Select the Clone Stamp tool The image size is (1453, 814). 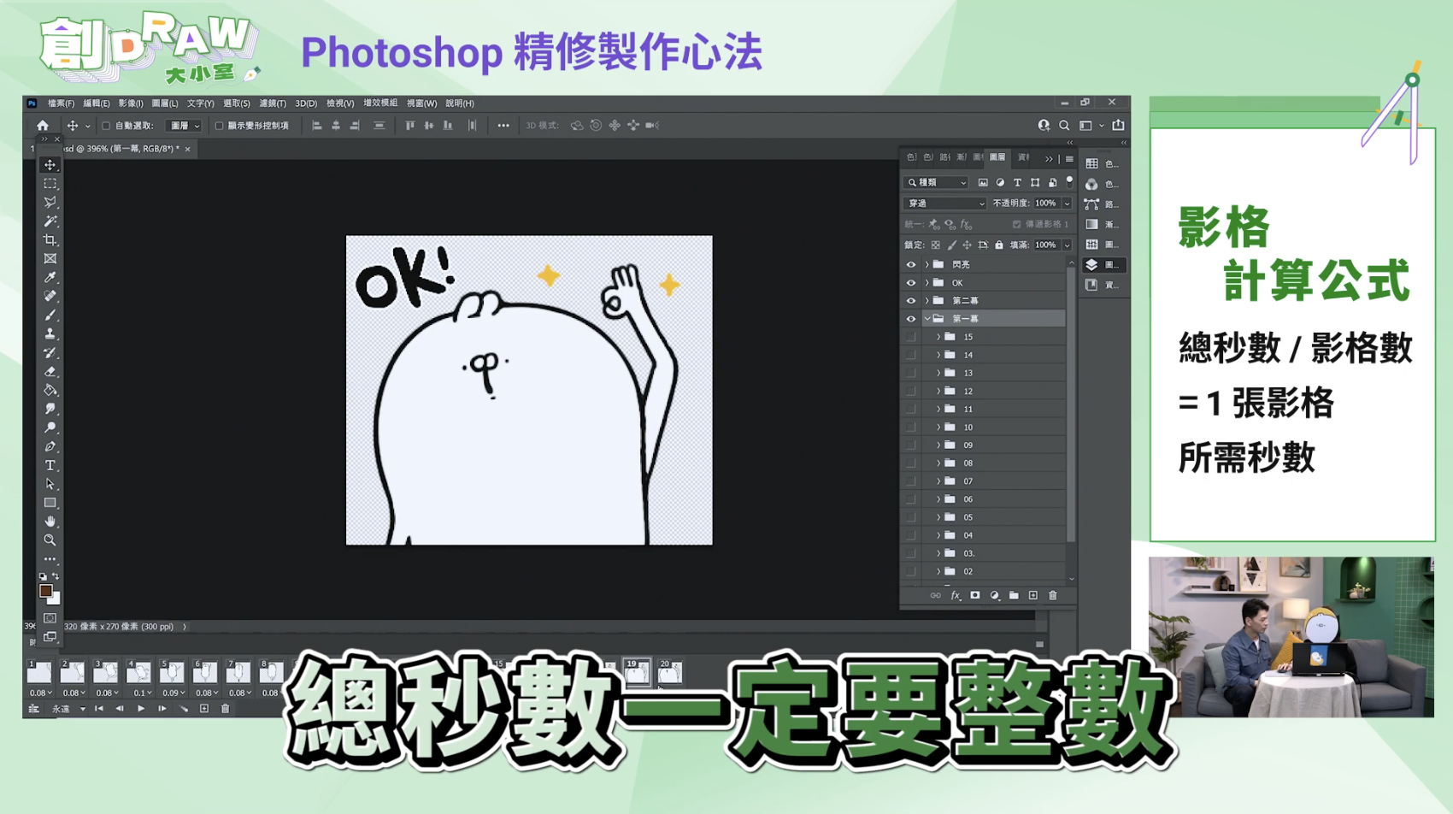tap(50, 333)
